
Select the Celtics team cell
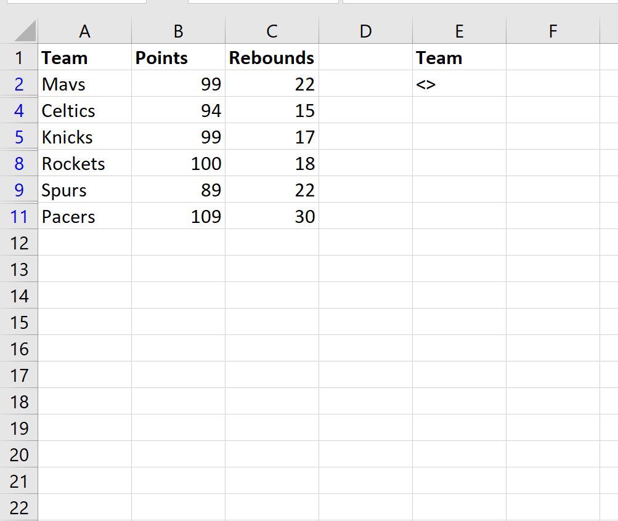(84, 110)
